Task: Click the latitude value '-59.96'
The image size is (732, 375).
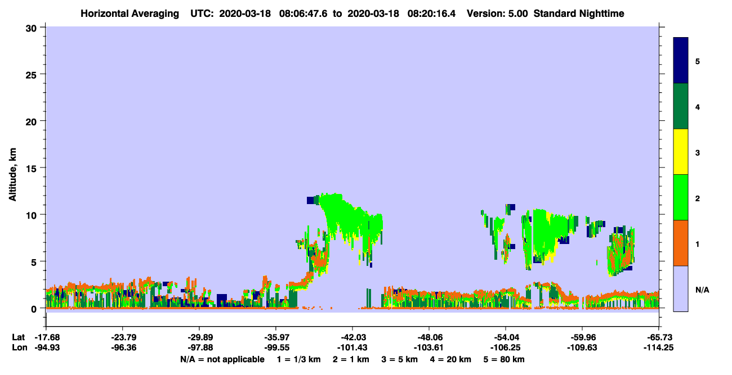Action: (582, 337)
